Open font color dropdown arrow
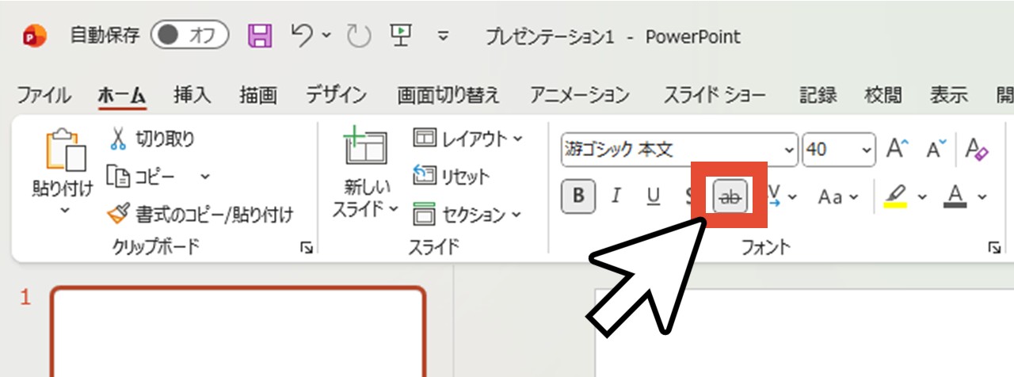1014x377 pixels. pyautogui.click(x=982, y=196)
